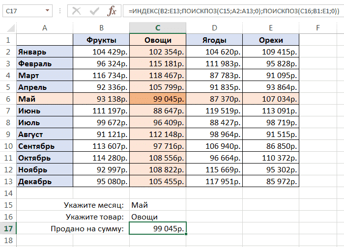Image resolution: width=344 pixels, height=247 pixels.
Task: Select the Октябрь cell
Action: [x=45, y=158]
